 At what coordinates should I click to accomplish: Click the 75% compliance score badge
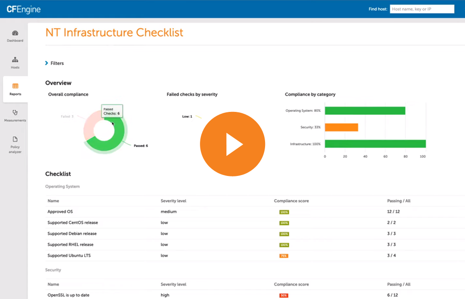(x=284, y=256)
